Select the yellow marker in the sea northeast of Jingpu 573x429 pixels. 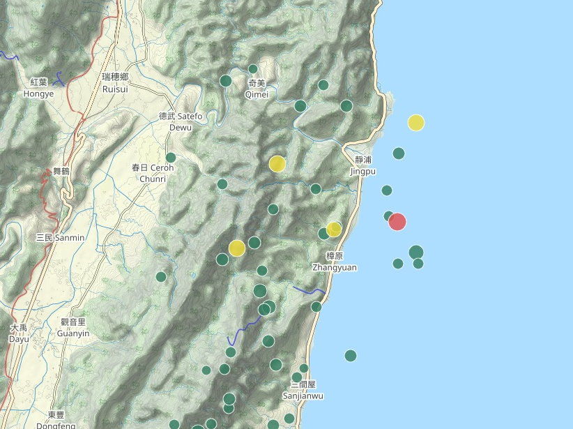click(416, 123)
